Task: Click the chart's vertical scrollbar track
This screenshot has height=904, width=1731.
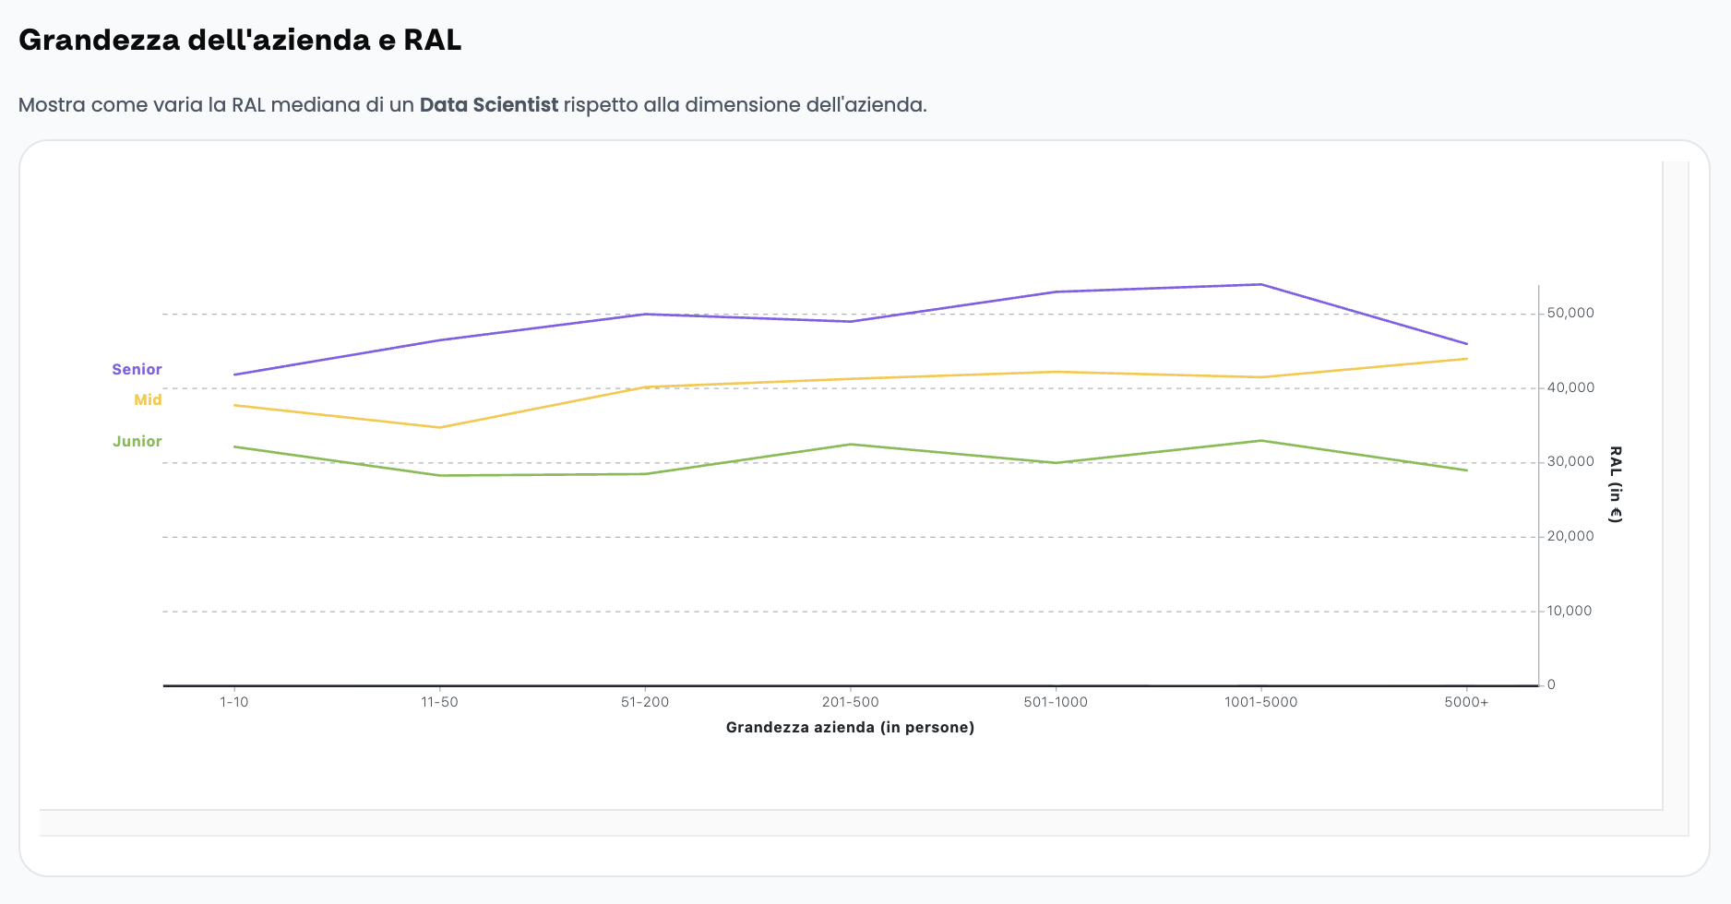Action: [1676, 484]
